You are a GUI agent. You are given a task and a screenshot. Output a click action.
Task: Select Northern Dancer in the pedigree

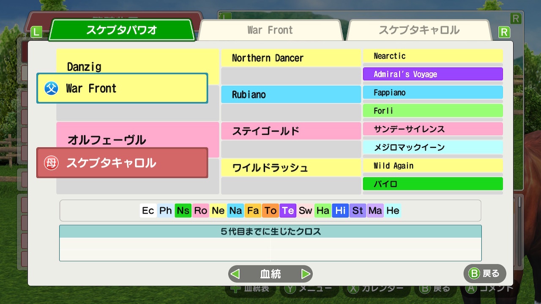(x=291, y=58)
